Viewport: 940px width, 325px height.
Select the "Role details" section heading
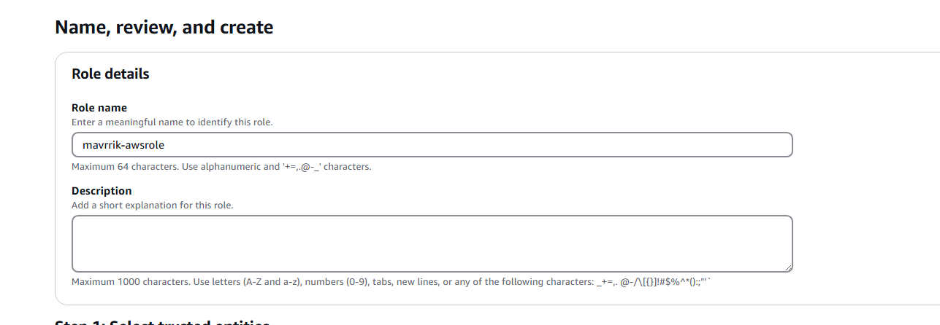coord(110,74)
